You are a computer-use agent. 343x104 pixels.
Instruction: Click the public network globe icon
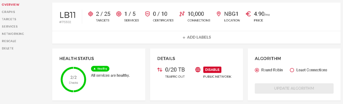198,70
